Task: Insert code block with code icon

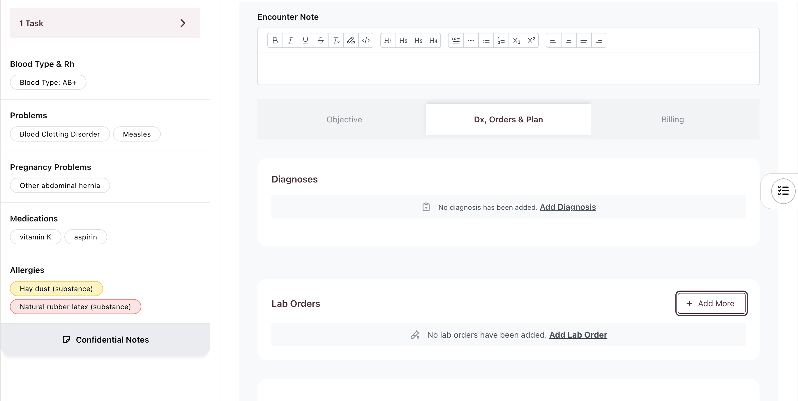Action: [x=366, y=40]
